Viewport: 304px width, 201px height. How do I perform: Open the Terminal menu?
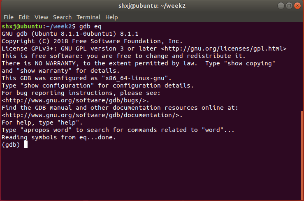(88, 17)
